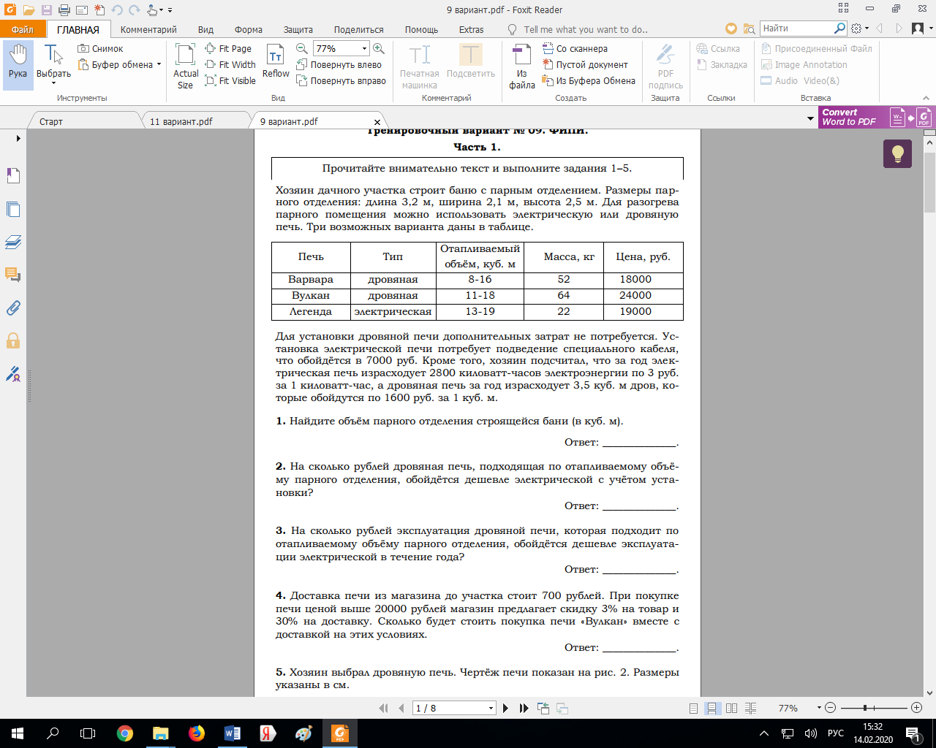Switch to the Защита ribbon tab
936x748 pixels.
tap(298, 30)
